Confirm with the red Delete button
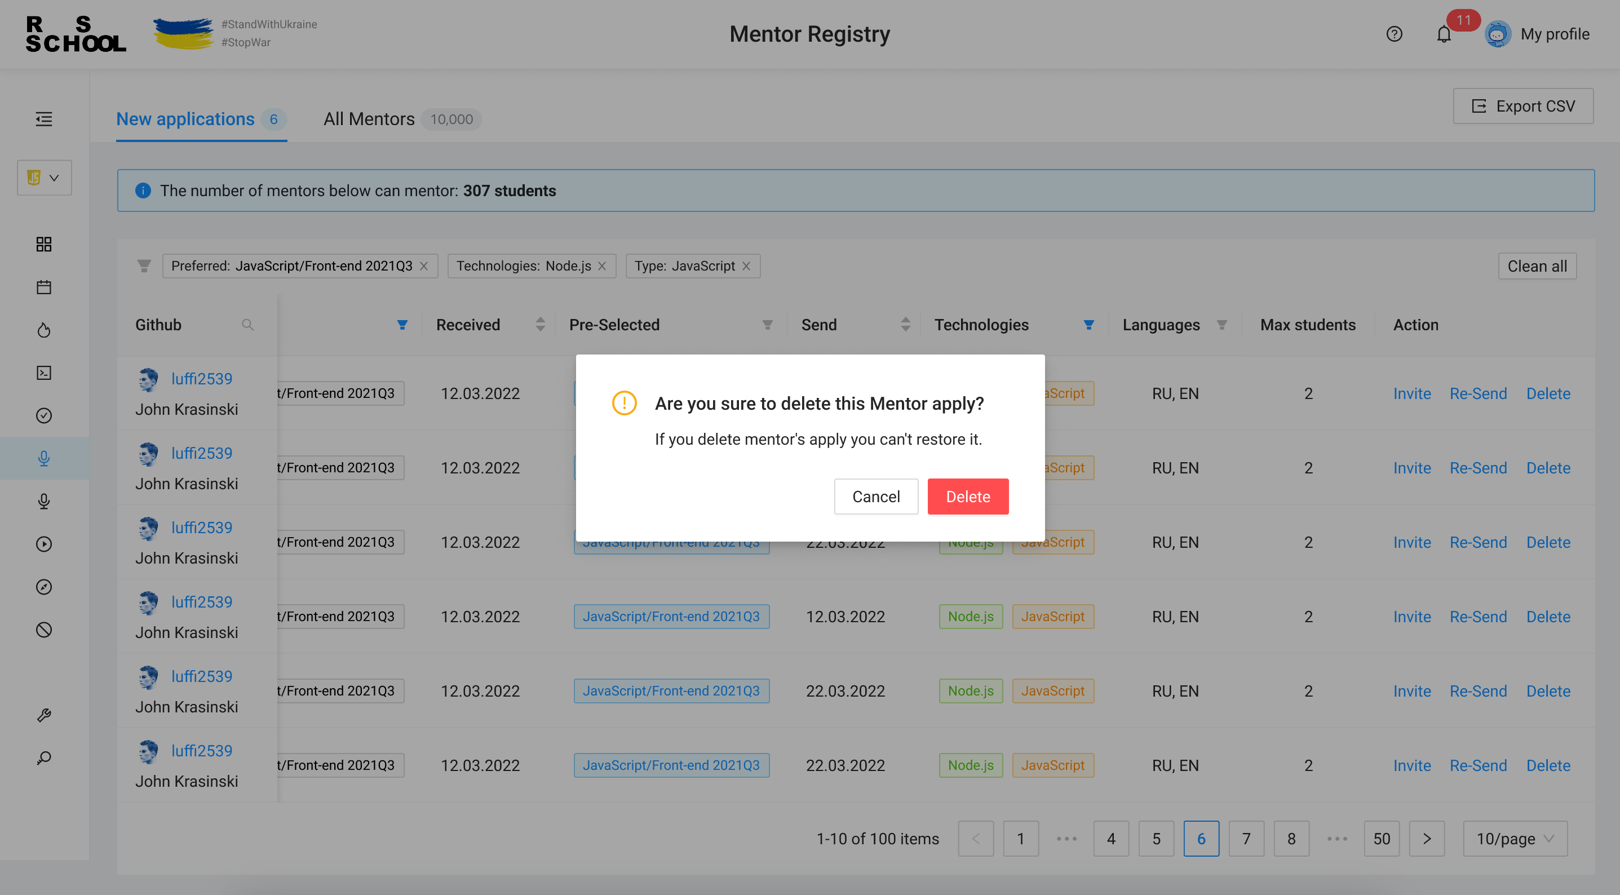This screenshot has width=1620, height=895. point(968,497)
